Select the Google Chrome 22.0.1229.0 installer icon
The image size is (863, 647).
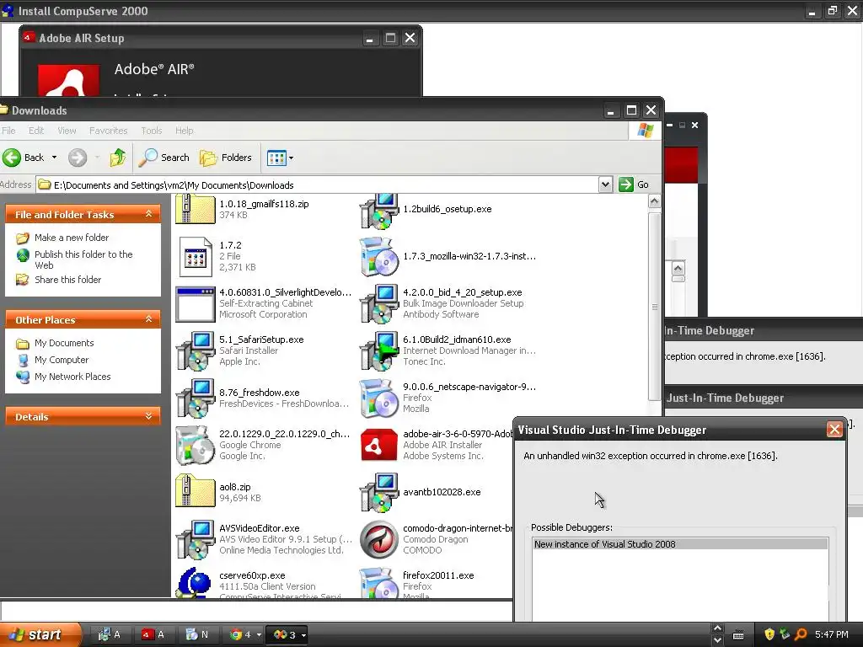195,446
